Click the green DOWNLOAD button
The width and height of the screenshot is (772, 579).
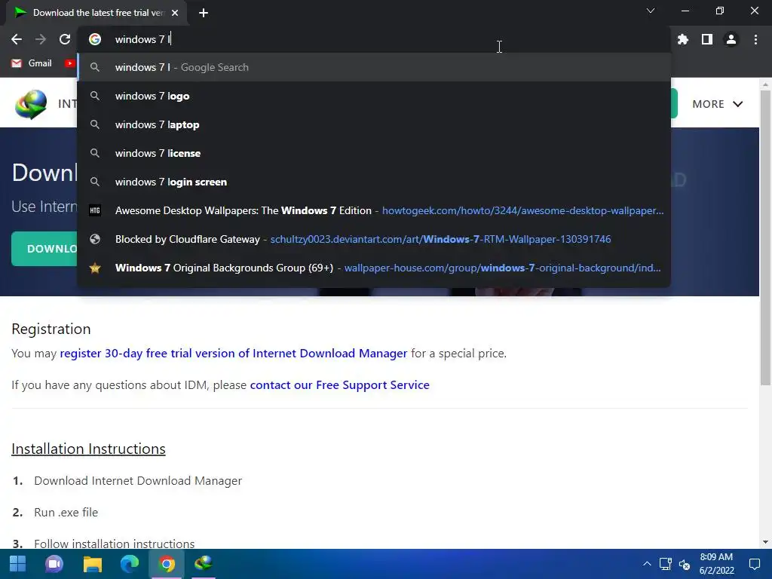point(44,249)
